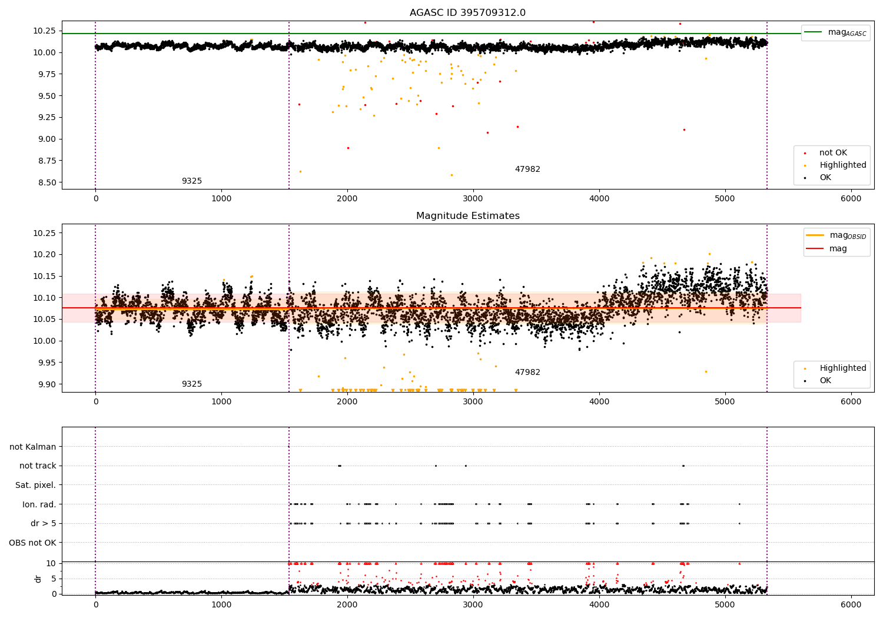Click the "47982" label in Magnitude Estimates plot

(x=527, y=373)
